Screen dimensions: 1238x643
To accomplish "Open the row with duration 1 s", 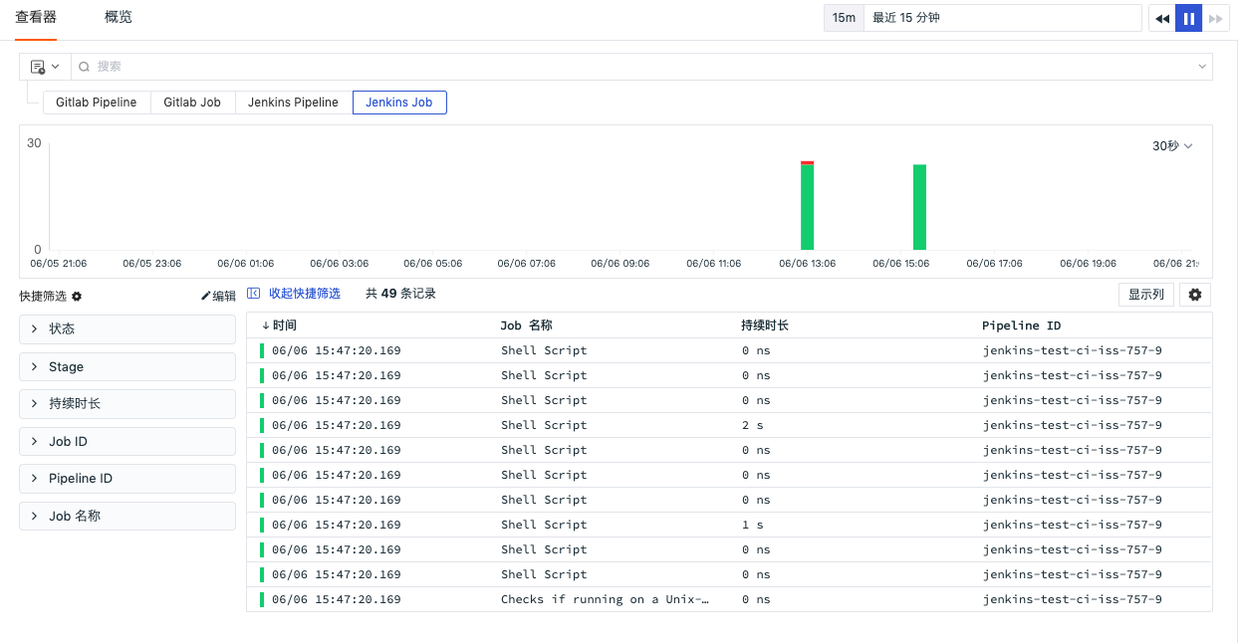I will (729, 525).
